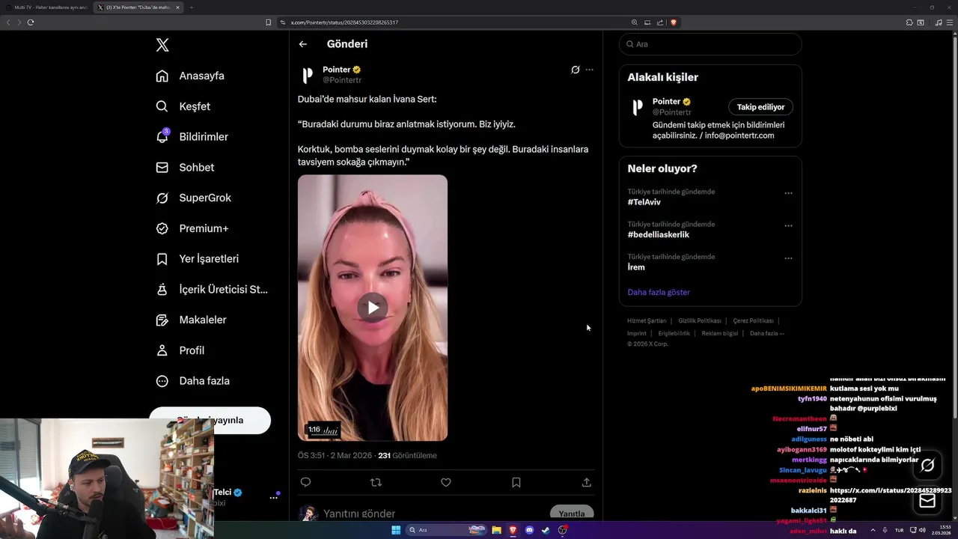Expand the footer Daha fazla option
The image size is (958, 539).
coord(767,333)
